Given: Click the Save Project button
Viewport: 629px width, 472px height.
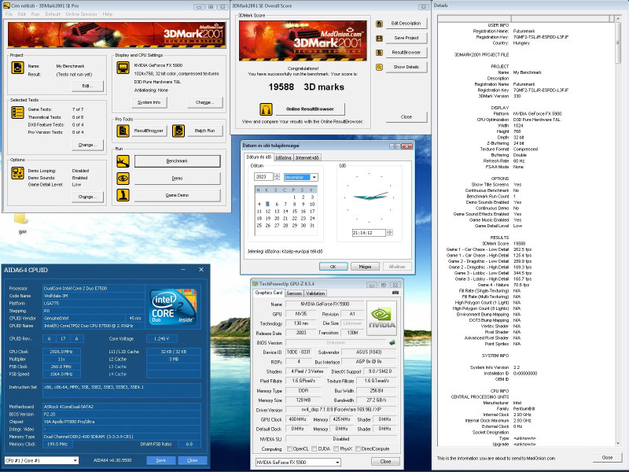Looking at the screenshot, I should 406,38.
